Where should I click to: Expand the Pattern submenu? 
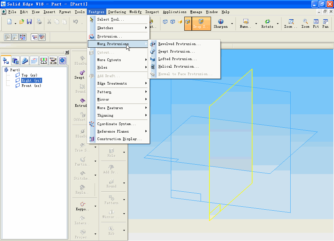tap(118, 92)
